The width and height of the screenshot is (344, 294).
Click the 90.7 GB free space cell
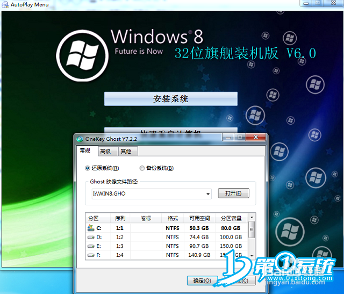coord(199,246)
